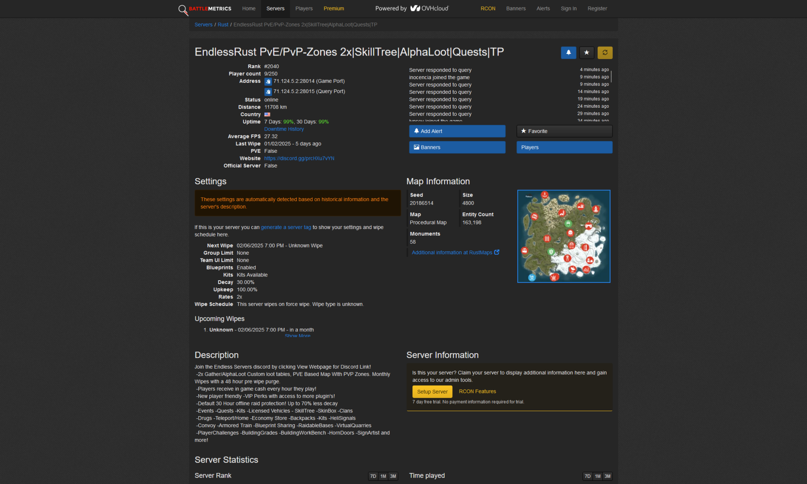Open the Players nav item
This screenshot has height=484, width=807.
click(x=304, y=8)
